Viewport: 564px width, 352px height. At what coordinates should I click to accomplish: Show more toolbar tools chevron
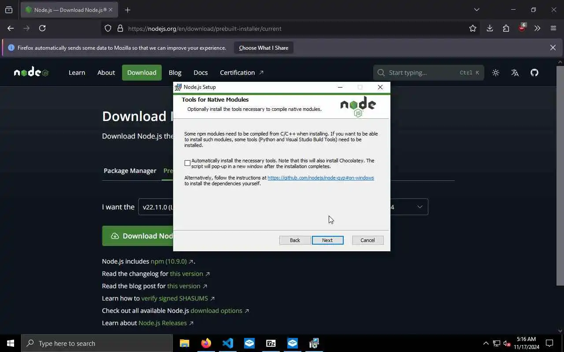(538, 28)
